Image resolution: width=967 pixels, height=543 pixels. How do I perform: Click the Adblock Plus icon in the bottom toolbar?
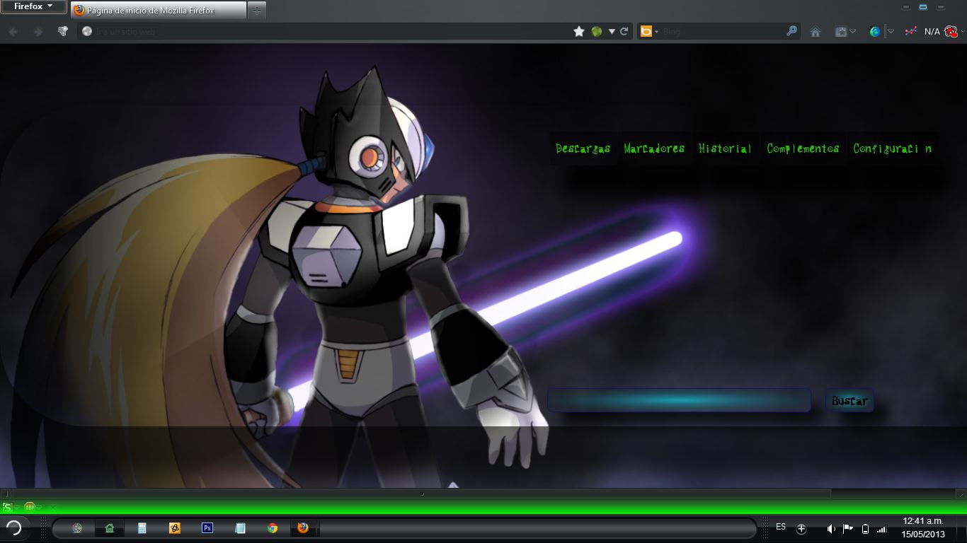29,507
